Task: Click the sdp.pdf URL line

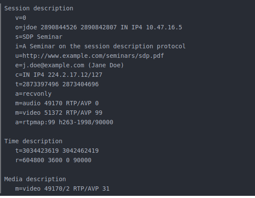Action: [x=90, y=56]
